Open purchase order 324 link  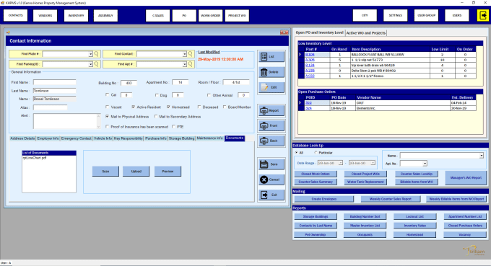[308, 108]
